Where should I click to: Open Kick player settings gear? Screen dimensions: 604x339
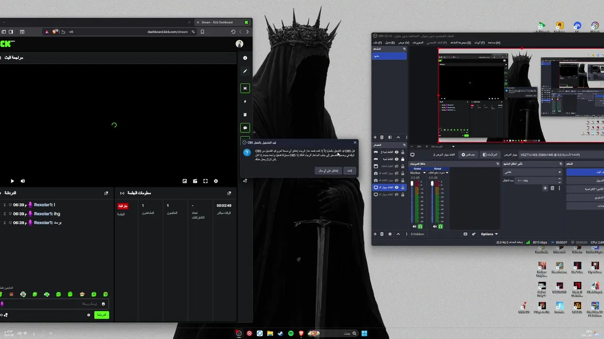(x=216, y=181)
